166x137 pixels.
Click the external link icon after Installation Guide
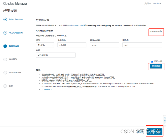click(x=84, y=26)
